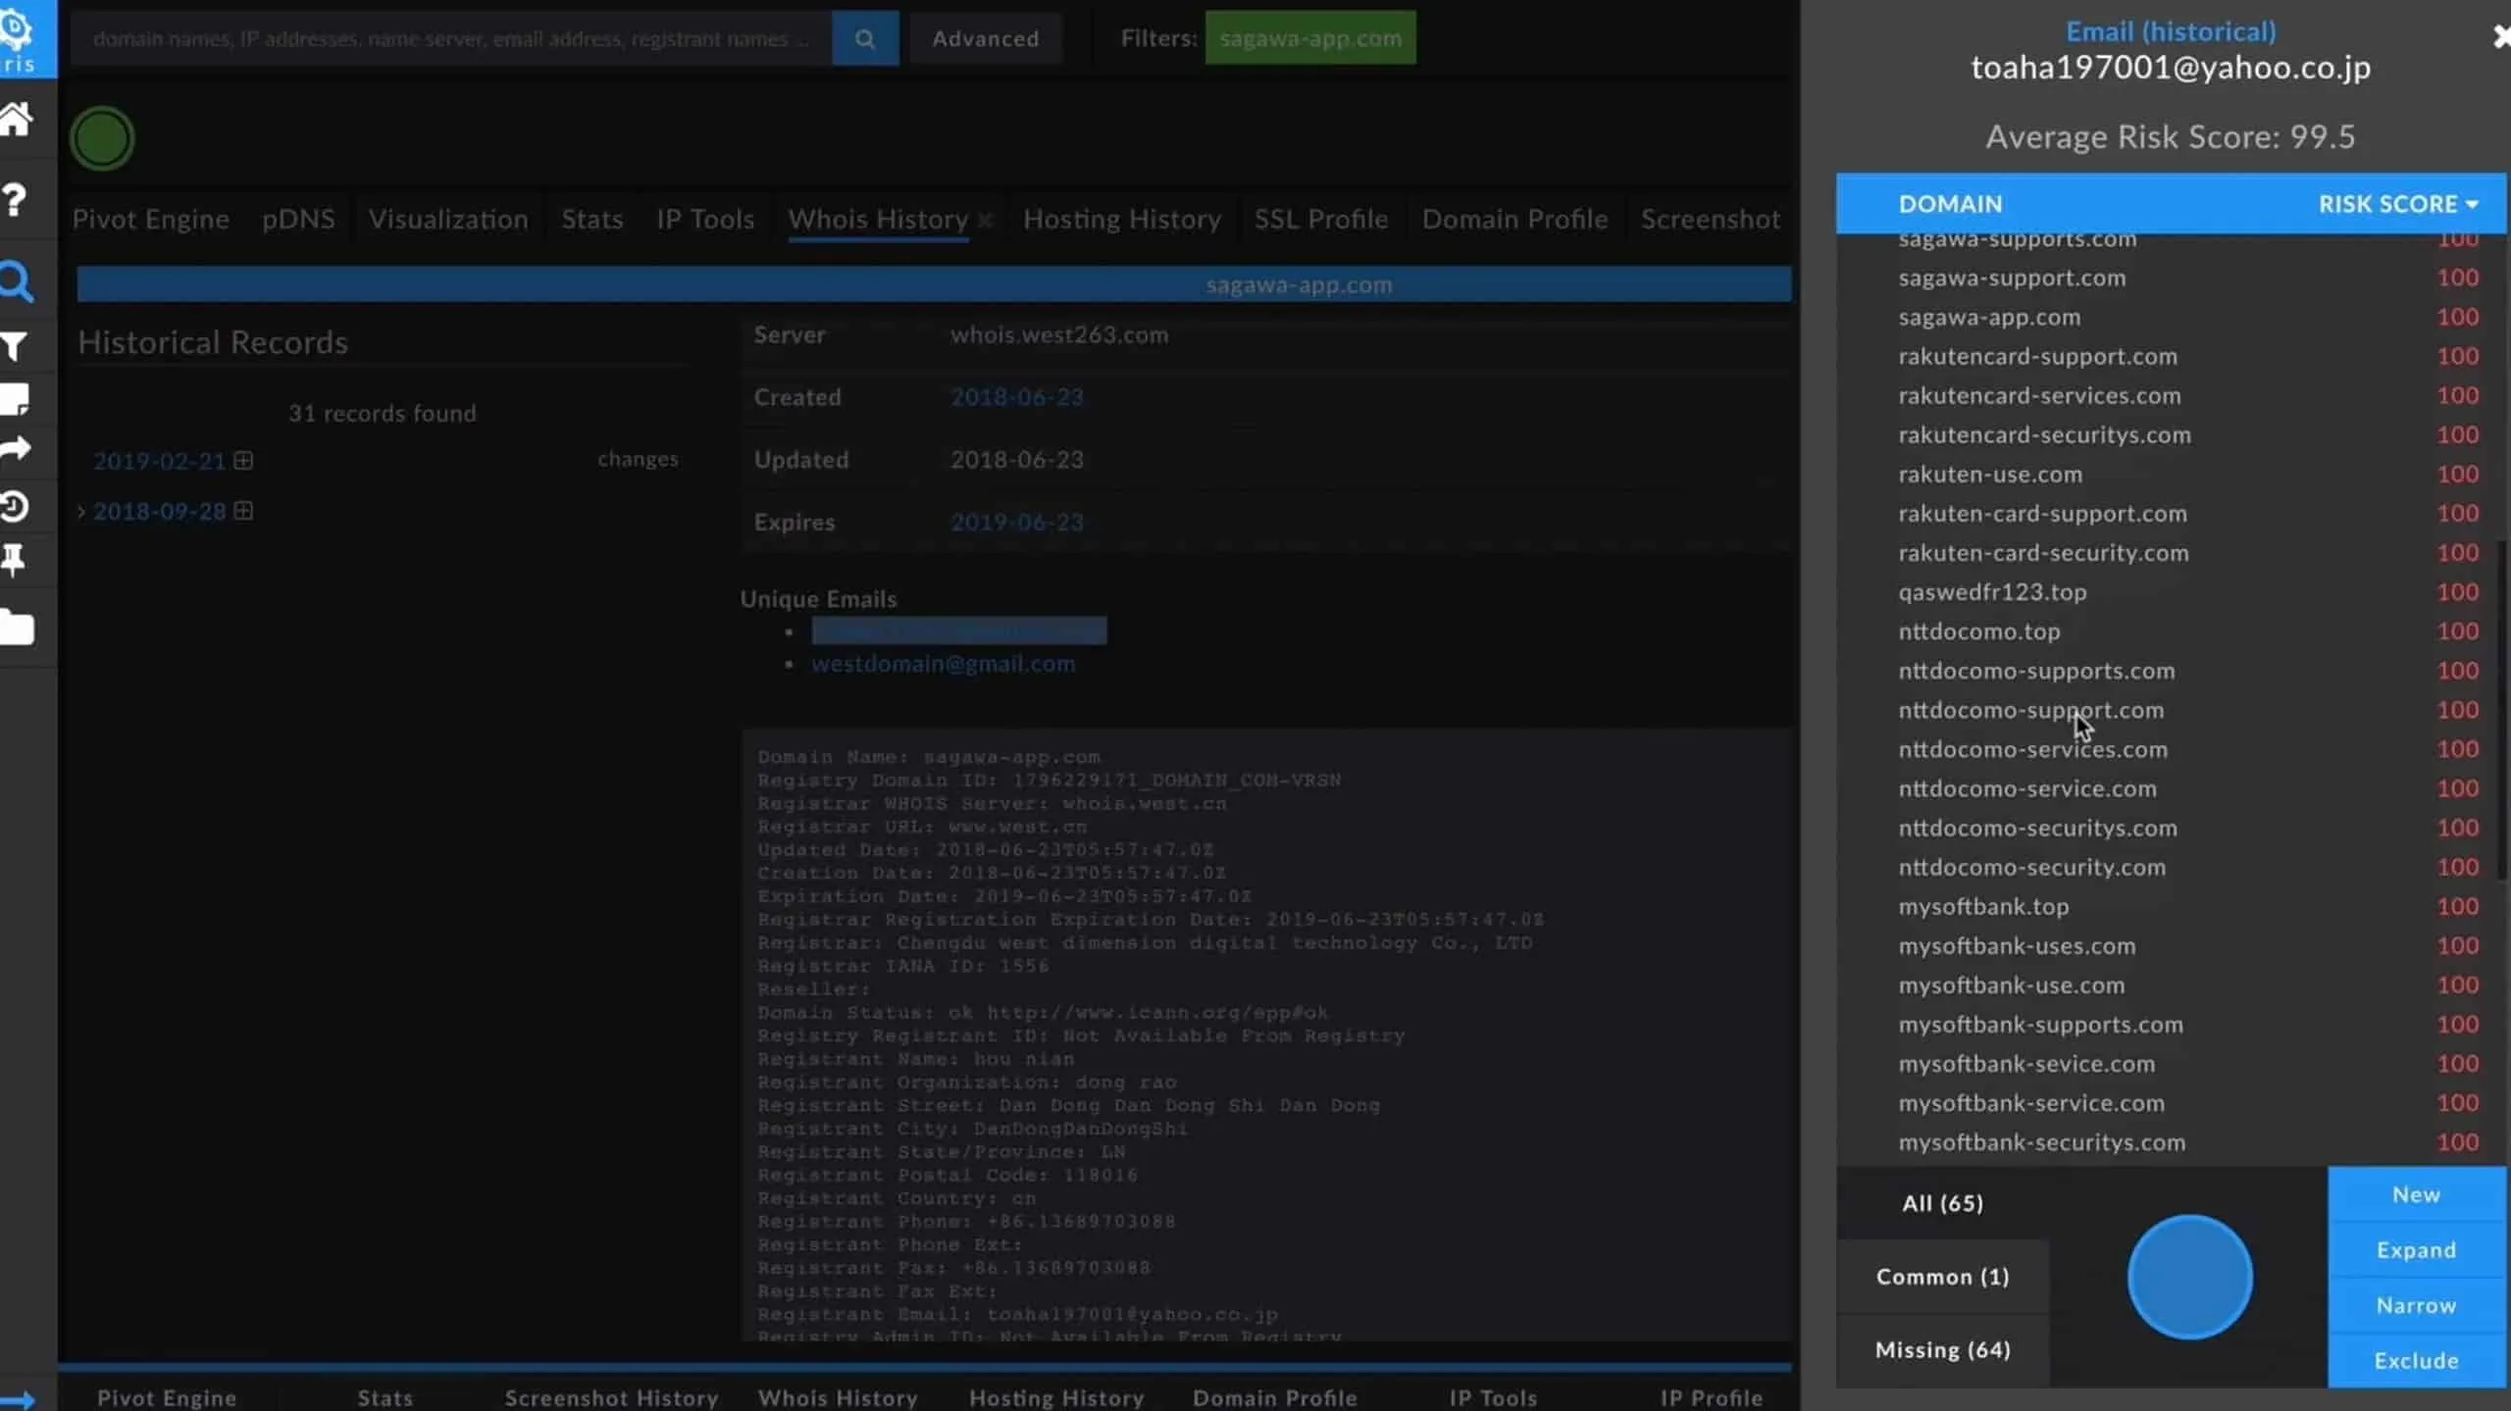Select the Missing (64) filter option
This screenshot has height=1411, width=2511.
[x=1942, y=1349]
